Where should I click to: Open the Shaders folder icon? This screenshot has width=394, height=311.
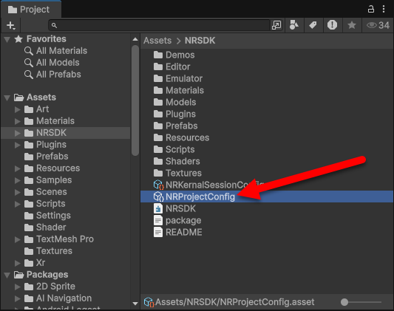[x=158, y=161]
